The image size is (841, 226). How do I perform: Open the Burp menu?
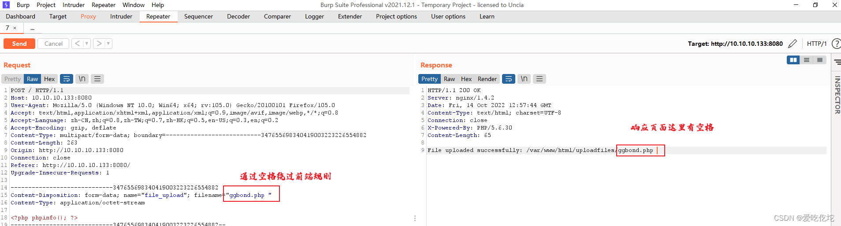tap(23, 5)
